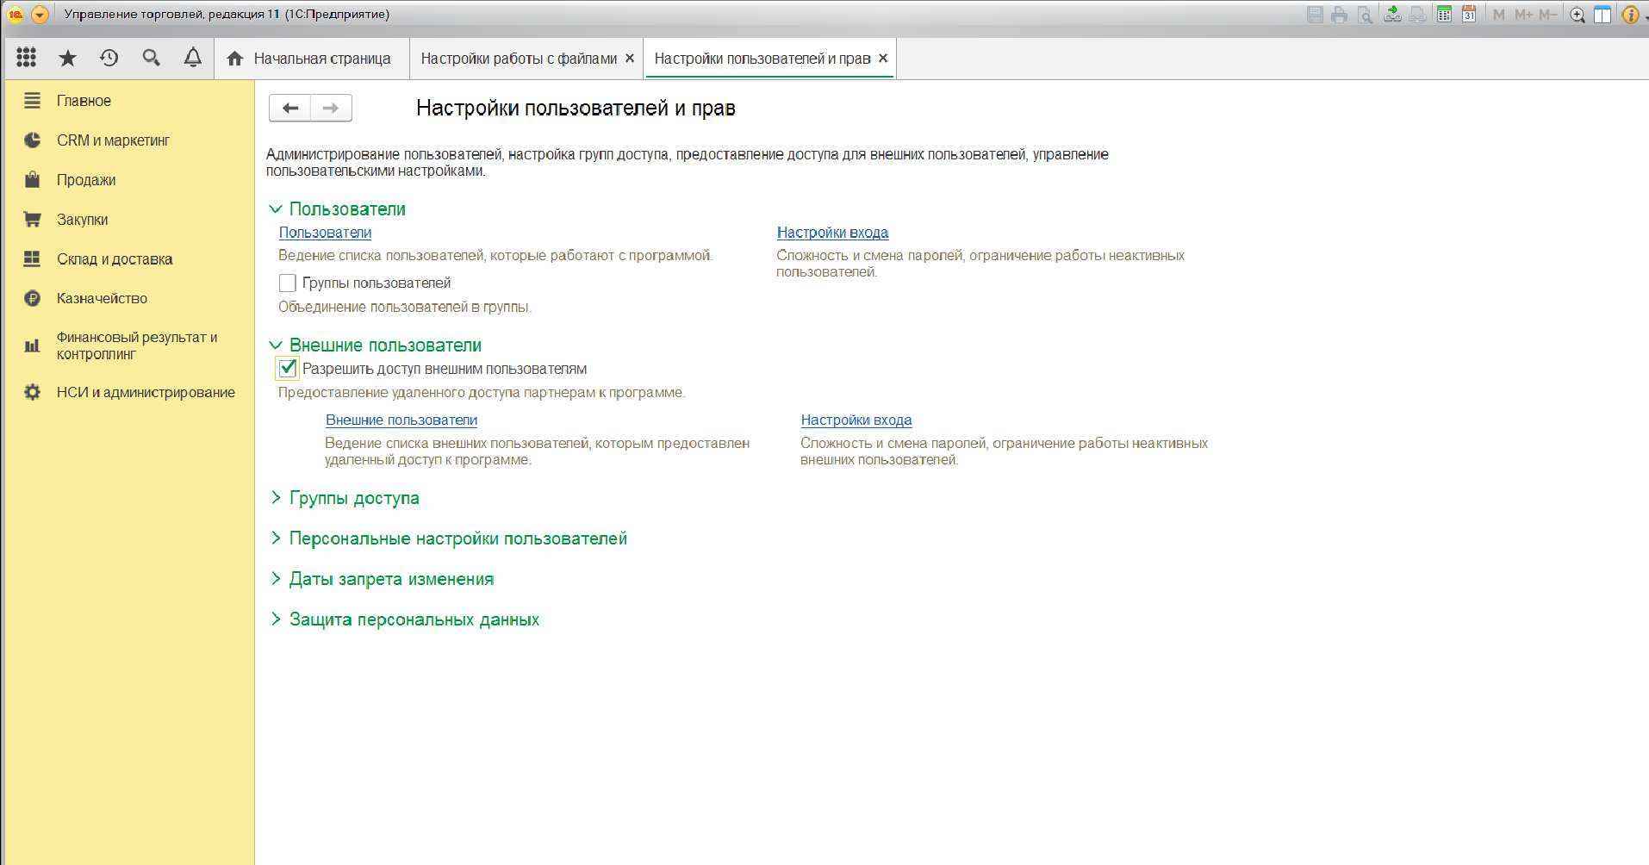The height and width of the screenshot is (865, 1649).
Task: Open Favorites star icon
Action: pos(67,58)
